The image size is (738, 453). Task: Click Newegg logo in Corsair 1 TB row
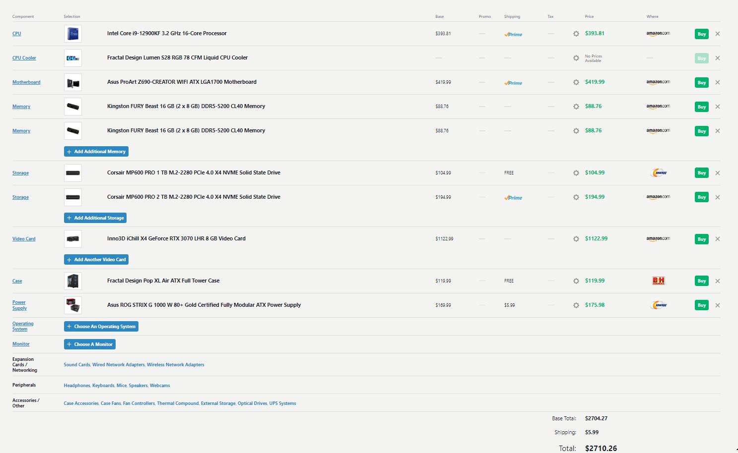[x=659, y=173]
